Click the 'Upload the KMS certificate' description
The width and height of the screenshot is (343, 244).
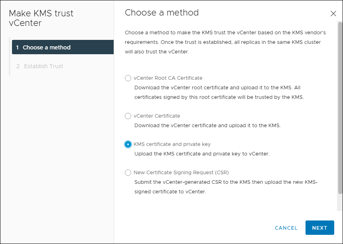pyautogui.click(x=202, y=154)
